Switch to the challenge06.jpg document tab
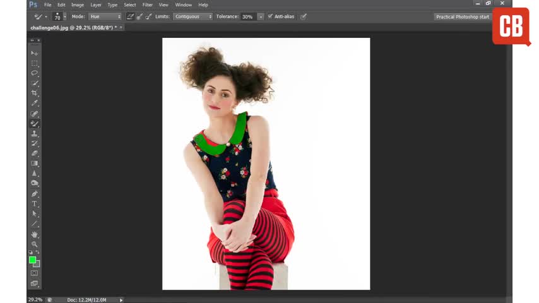 70,28
